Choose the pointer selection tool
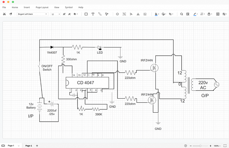 pos(107,14)
